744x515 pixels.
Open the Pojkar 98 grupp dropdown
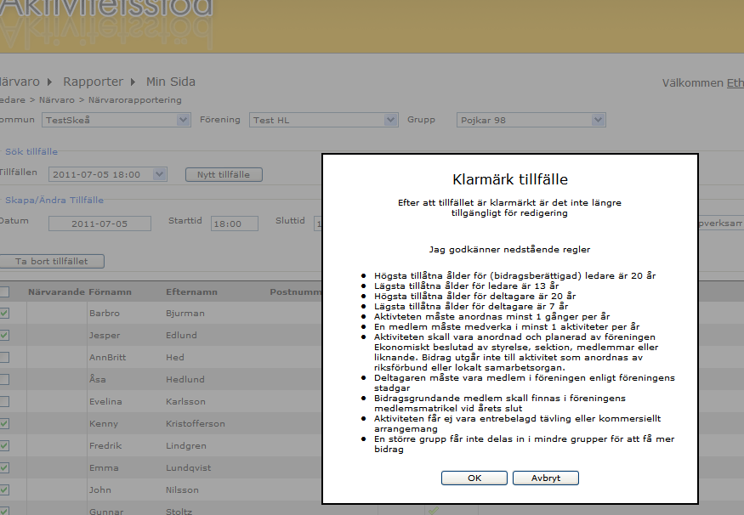pyautogui.click(x=531, y=120)
